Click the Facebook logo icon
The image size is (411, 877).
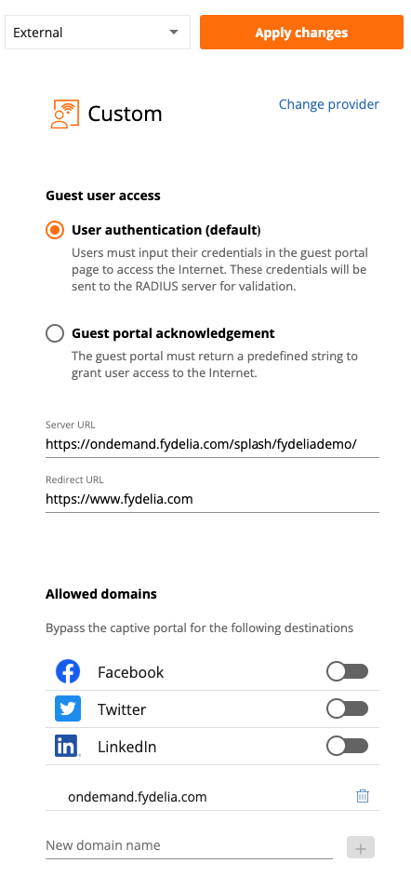click(68, 672)
